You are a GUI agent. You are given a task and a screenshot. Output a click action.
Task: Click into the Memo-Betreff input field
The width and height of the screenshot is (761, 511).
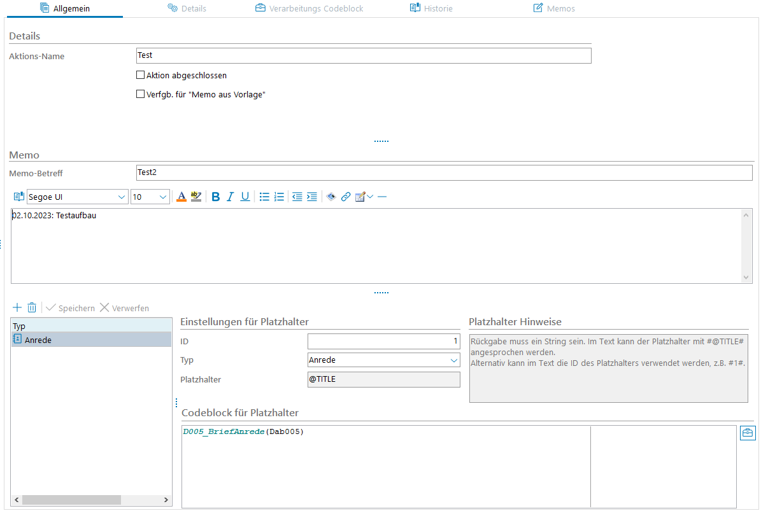pyautogui.click(x=444, y=172)
